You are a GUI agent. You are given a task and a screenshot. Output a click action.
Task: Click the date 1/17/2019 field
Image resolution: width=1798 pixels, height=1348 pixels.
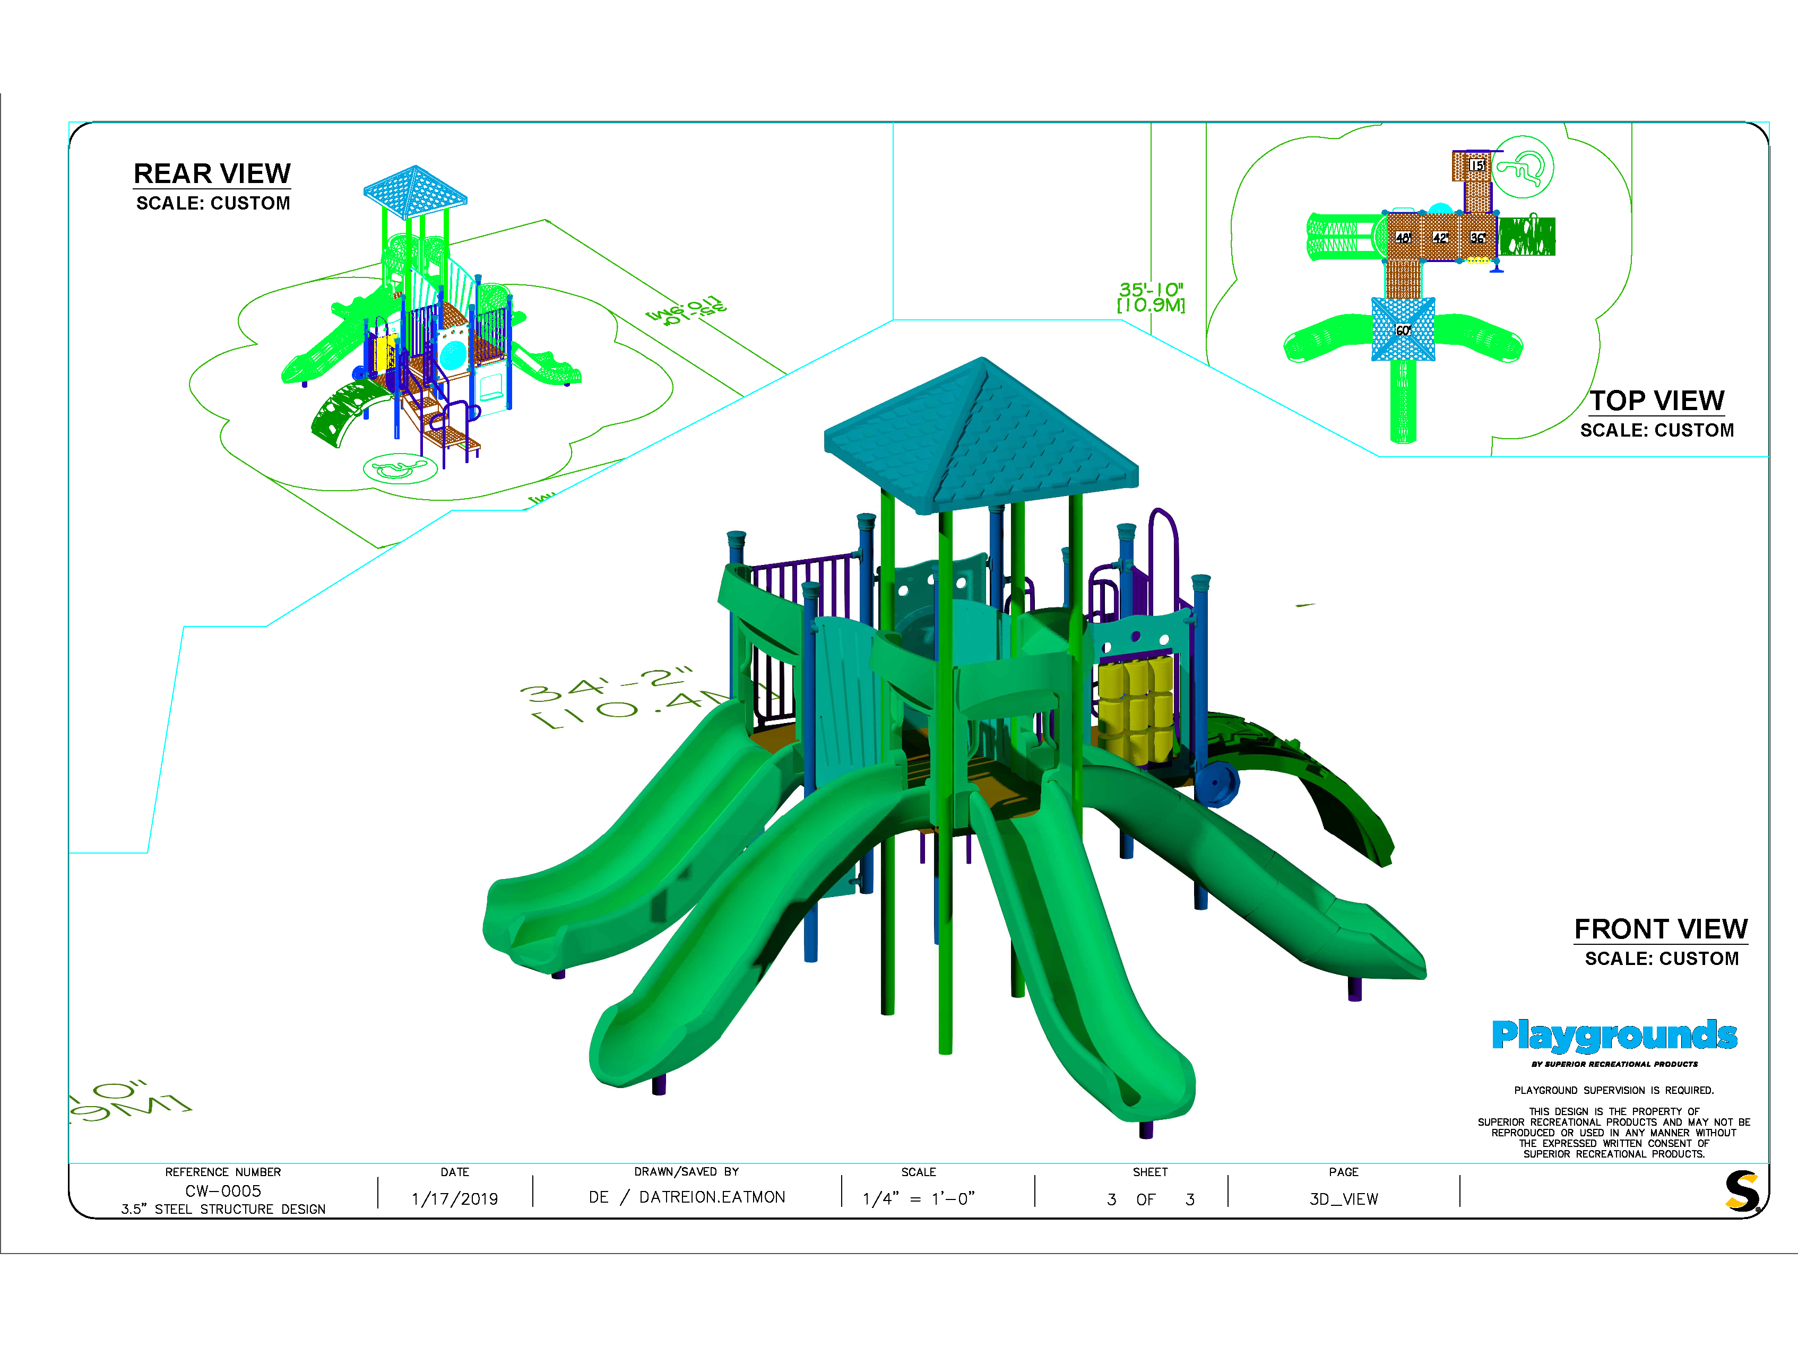[454, 1198]
